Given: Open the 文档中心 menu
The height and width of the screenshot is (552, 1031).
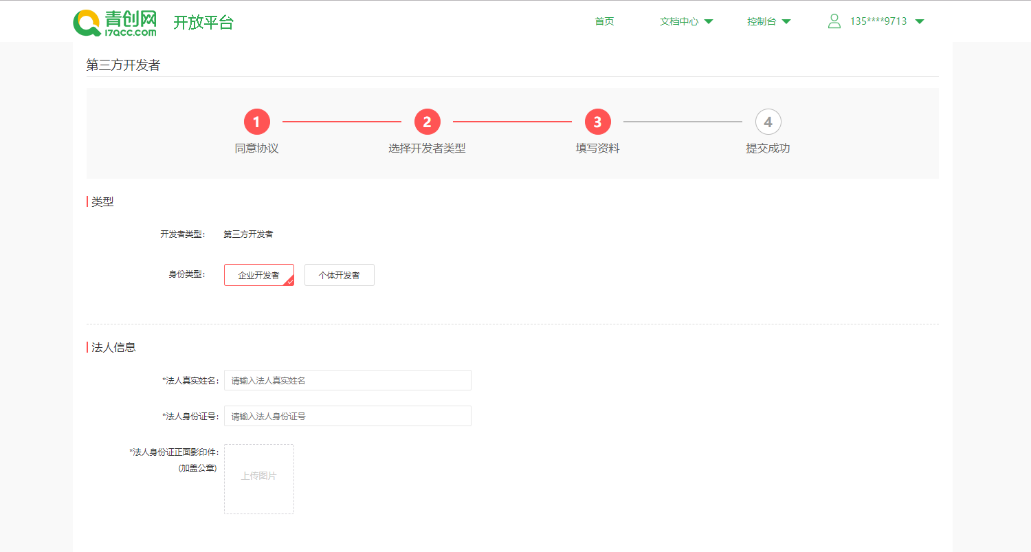Looking at the screenshot, I should tap(679, 21).
